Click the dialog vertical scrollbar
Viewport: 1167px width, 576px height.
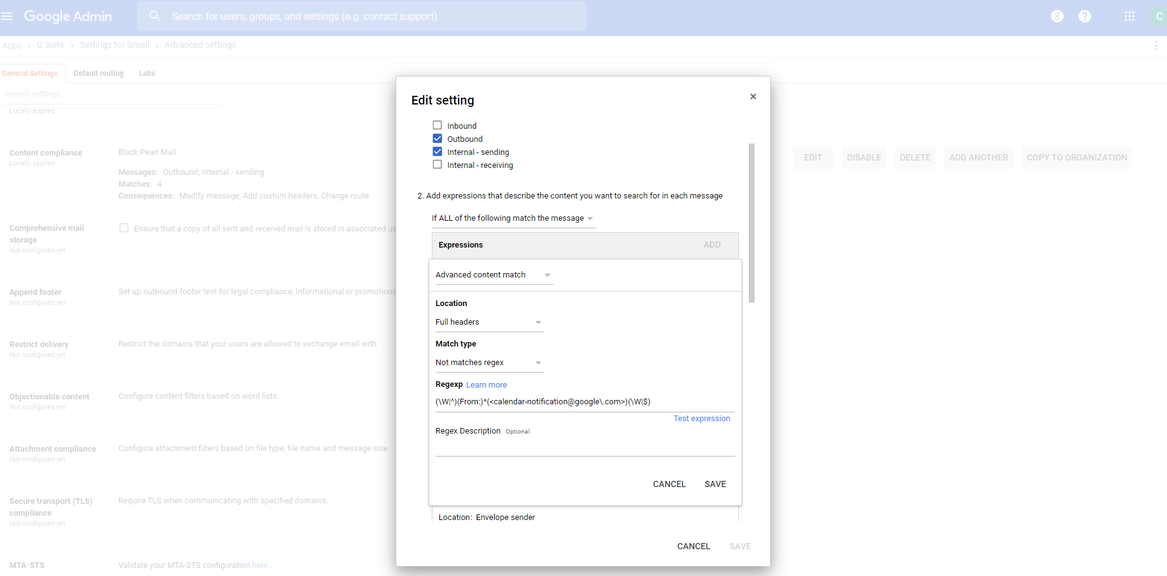click(751, 223)
